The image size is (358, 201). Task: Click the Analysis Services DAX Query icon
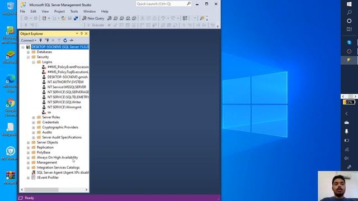click(134, 18)
